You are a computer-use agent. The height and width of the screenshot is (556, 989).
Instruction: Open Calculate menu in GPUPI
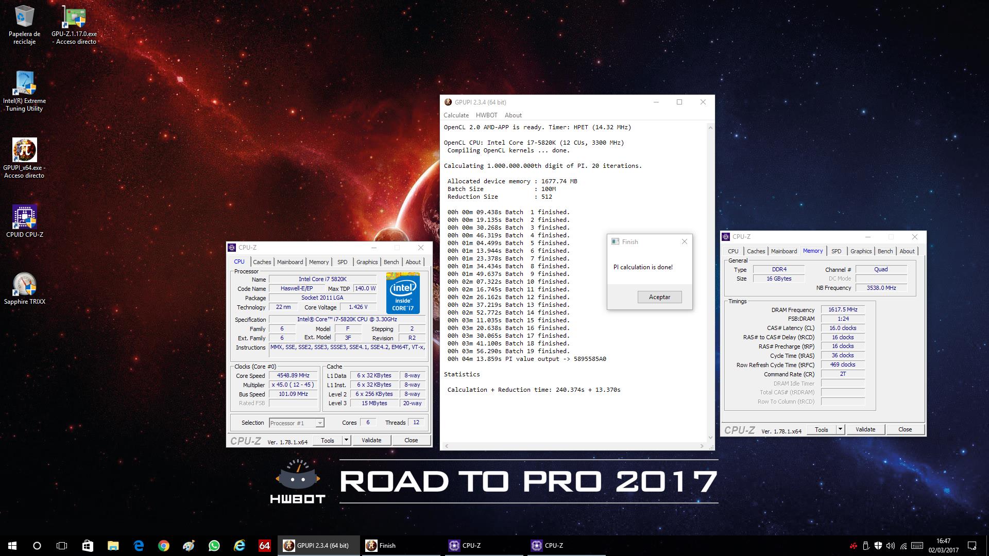(456, 115)
